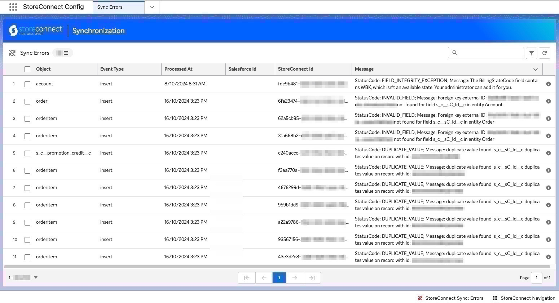Go to first page button
This screenshot has width=559, height=303.
click(x=247, y=278)
